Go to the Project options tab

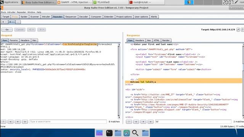pyautogui.click(x=124, y=17)
